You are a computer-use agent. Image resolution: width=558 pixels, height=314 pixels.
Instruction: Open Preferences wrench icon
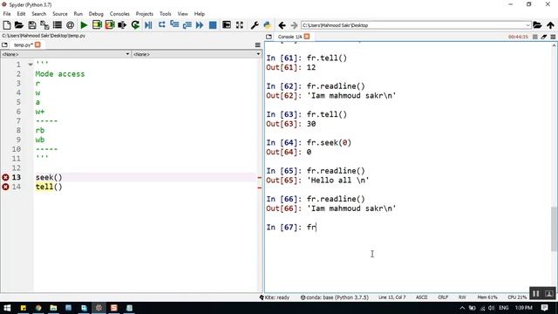tap(255, 25)
